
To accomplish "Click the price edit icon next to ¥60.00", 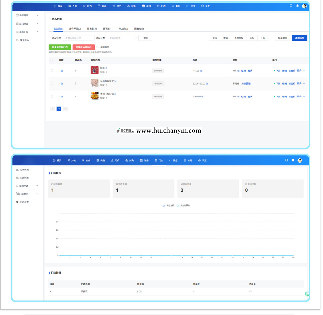I will click(203, 97).
